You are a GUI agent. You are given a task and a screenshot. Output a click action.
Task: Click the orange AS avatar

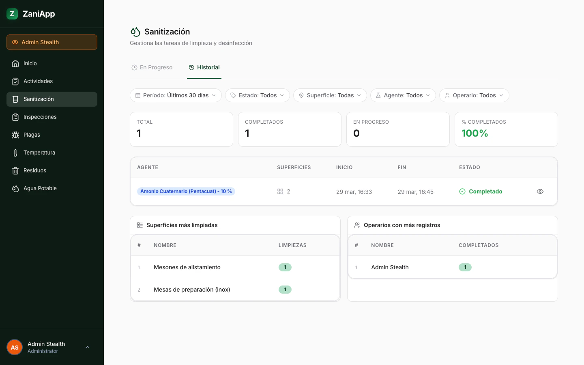tap(15, 347)
